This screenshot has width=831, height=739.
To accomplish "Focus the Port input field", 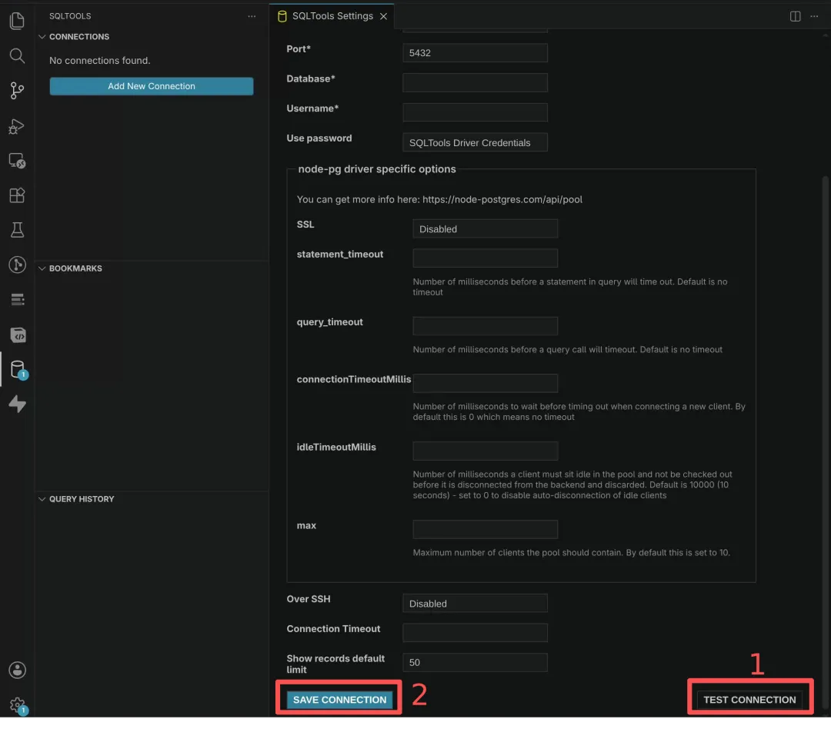I will point(475,53).
